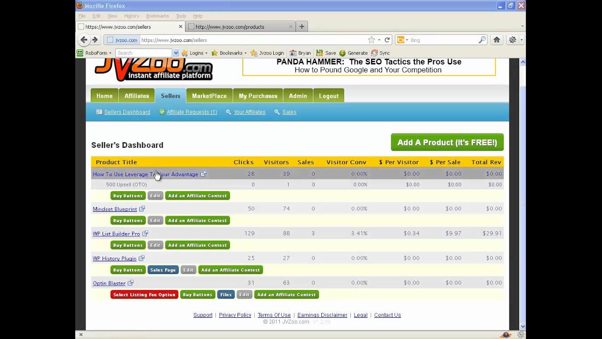Click Select Listing Fee Option for Optin Blaster
The width and height of the screenshot is (602, 339).
(144, 294)
